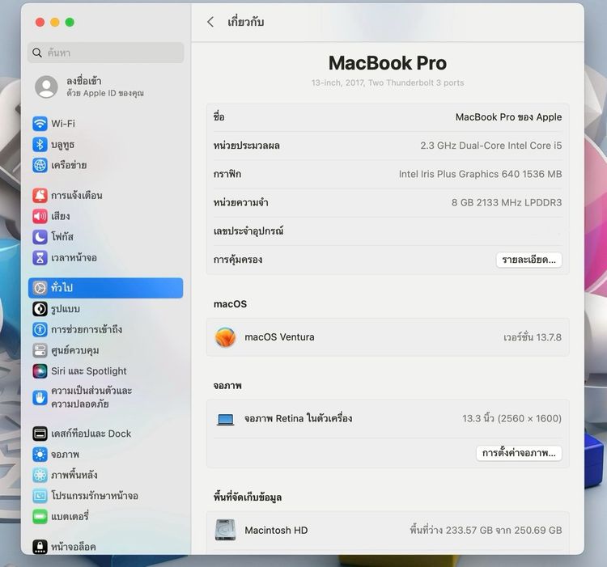Open Control Center (ศูนย์ควบคุม) icon
Image resolution: width=607 pixels, height=567 pixels.
pos(40,350)
